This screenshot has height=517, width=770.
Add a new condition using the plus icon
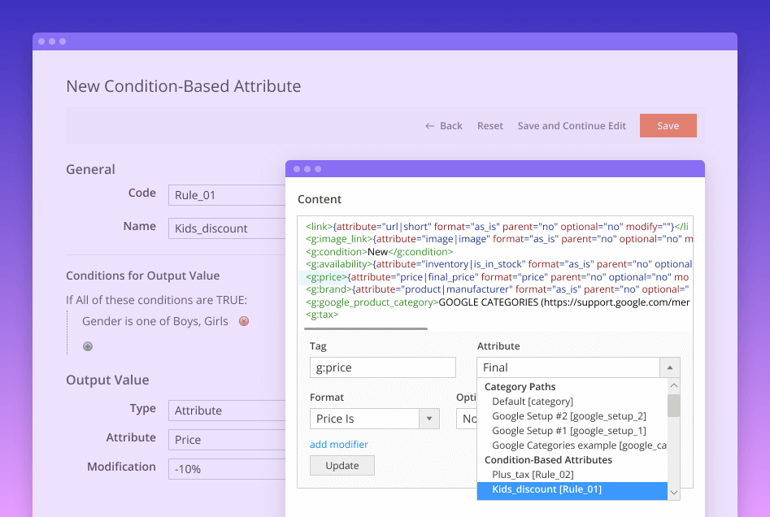pos(87,345)
